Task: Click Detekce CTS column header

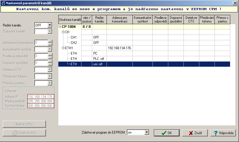Action: pyautogui.click(x=191, y=19)
